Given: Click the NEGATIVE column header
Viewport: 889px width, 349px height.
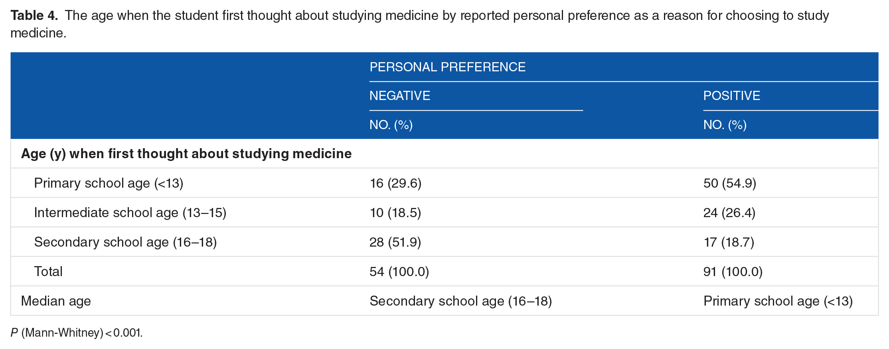Looking at the screenshot, I should [400, 96].
